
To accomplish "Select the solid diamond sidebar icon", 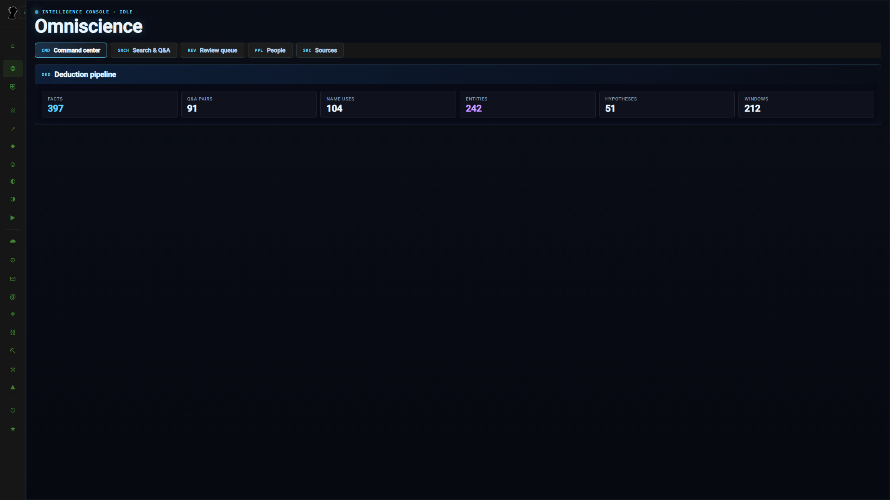I will pos(13,146).
